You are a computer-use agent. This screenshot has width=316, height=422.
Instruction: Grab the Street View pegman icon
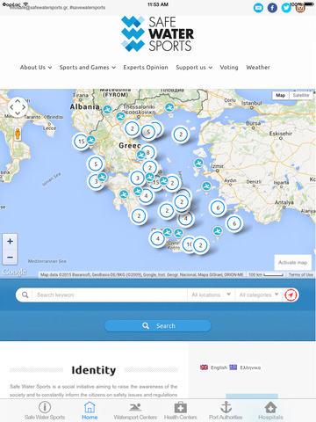[x=18, y=134]
